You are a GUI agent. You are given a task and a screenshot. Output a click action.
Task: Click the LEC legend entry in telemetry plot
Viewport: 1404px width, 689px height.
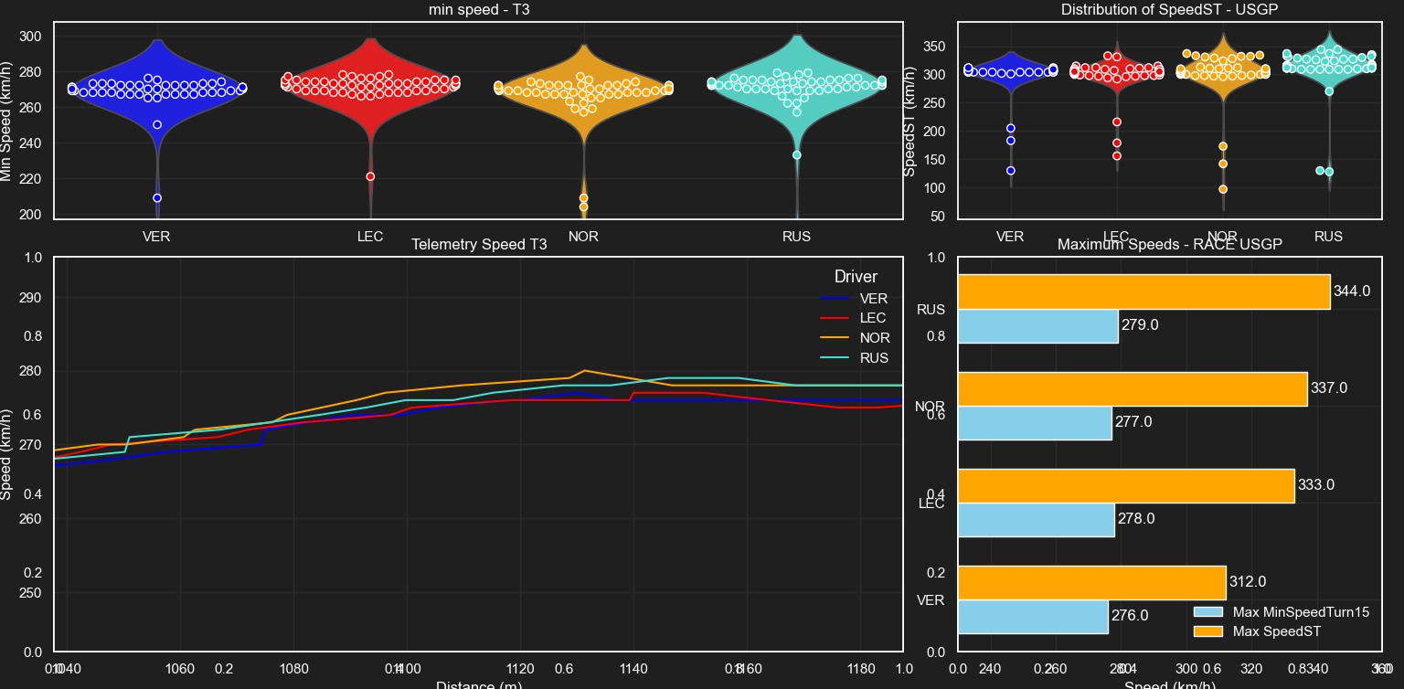click(873, 318)
